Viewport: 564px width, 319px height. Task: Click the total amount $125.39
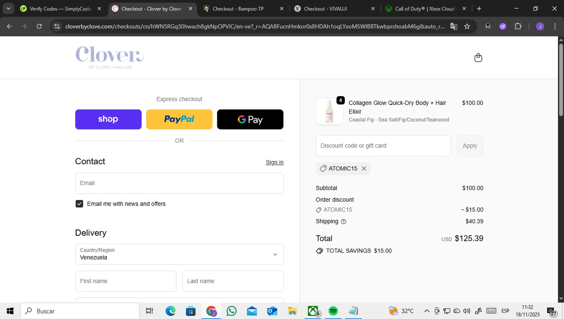(469, 238)
